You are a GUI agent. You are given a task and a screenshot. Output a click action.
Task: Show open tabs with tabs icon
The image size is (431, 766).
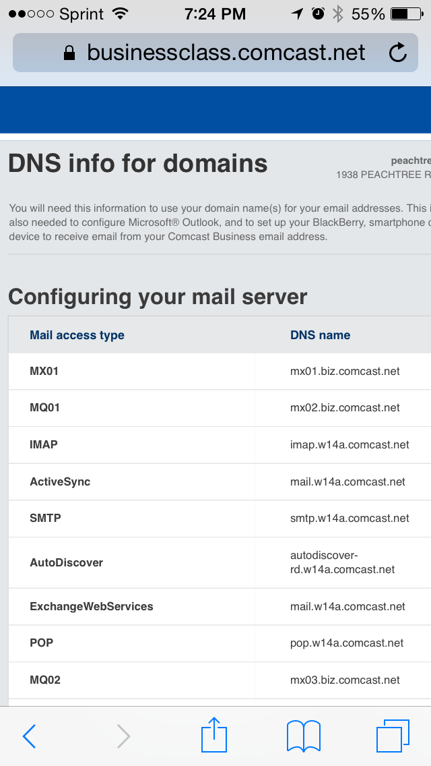tap(393, 736)
